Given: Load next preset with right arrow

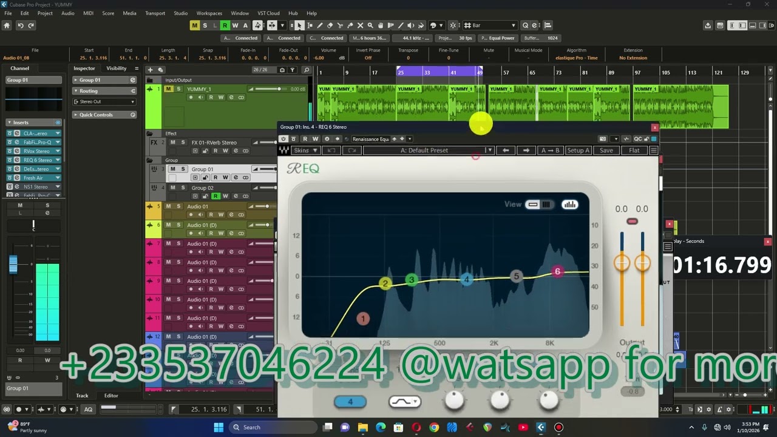Looking at the screenshot, I should (x=526, y=150).
